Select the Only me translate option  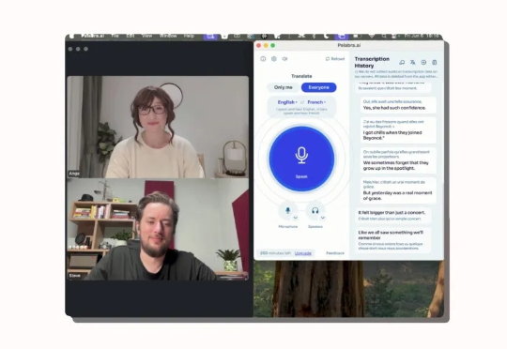coord(284,87)
